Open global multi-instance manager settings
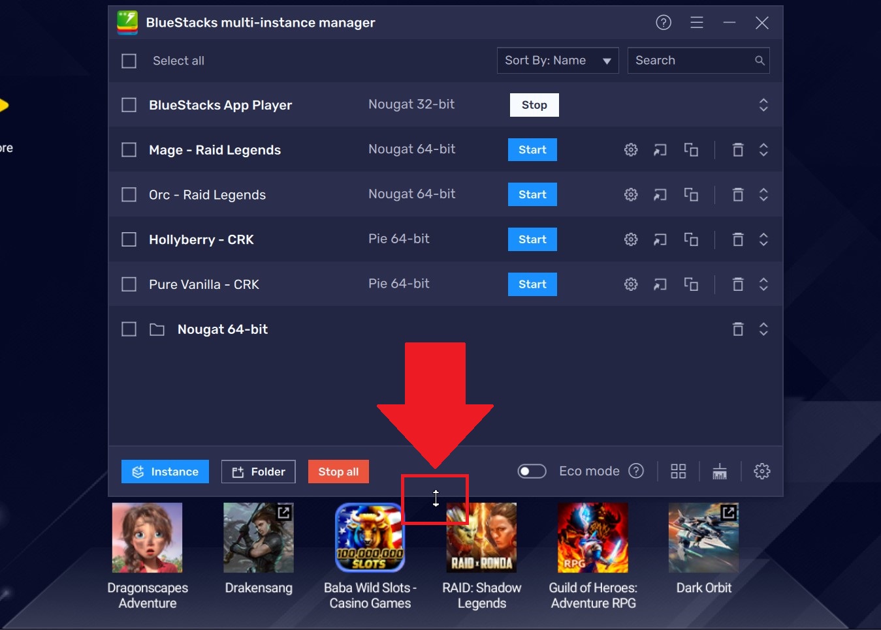881x630 pixels. point(761,471)
